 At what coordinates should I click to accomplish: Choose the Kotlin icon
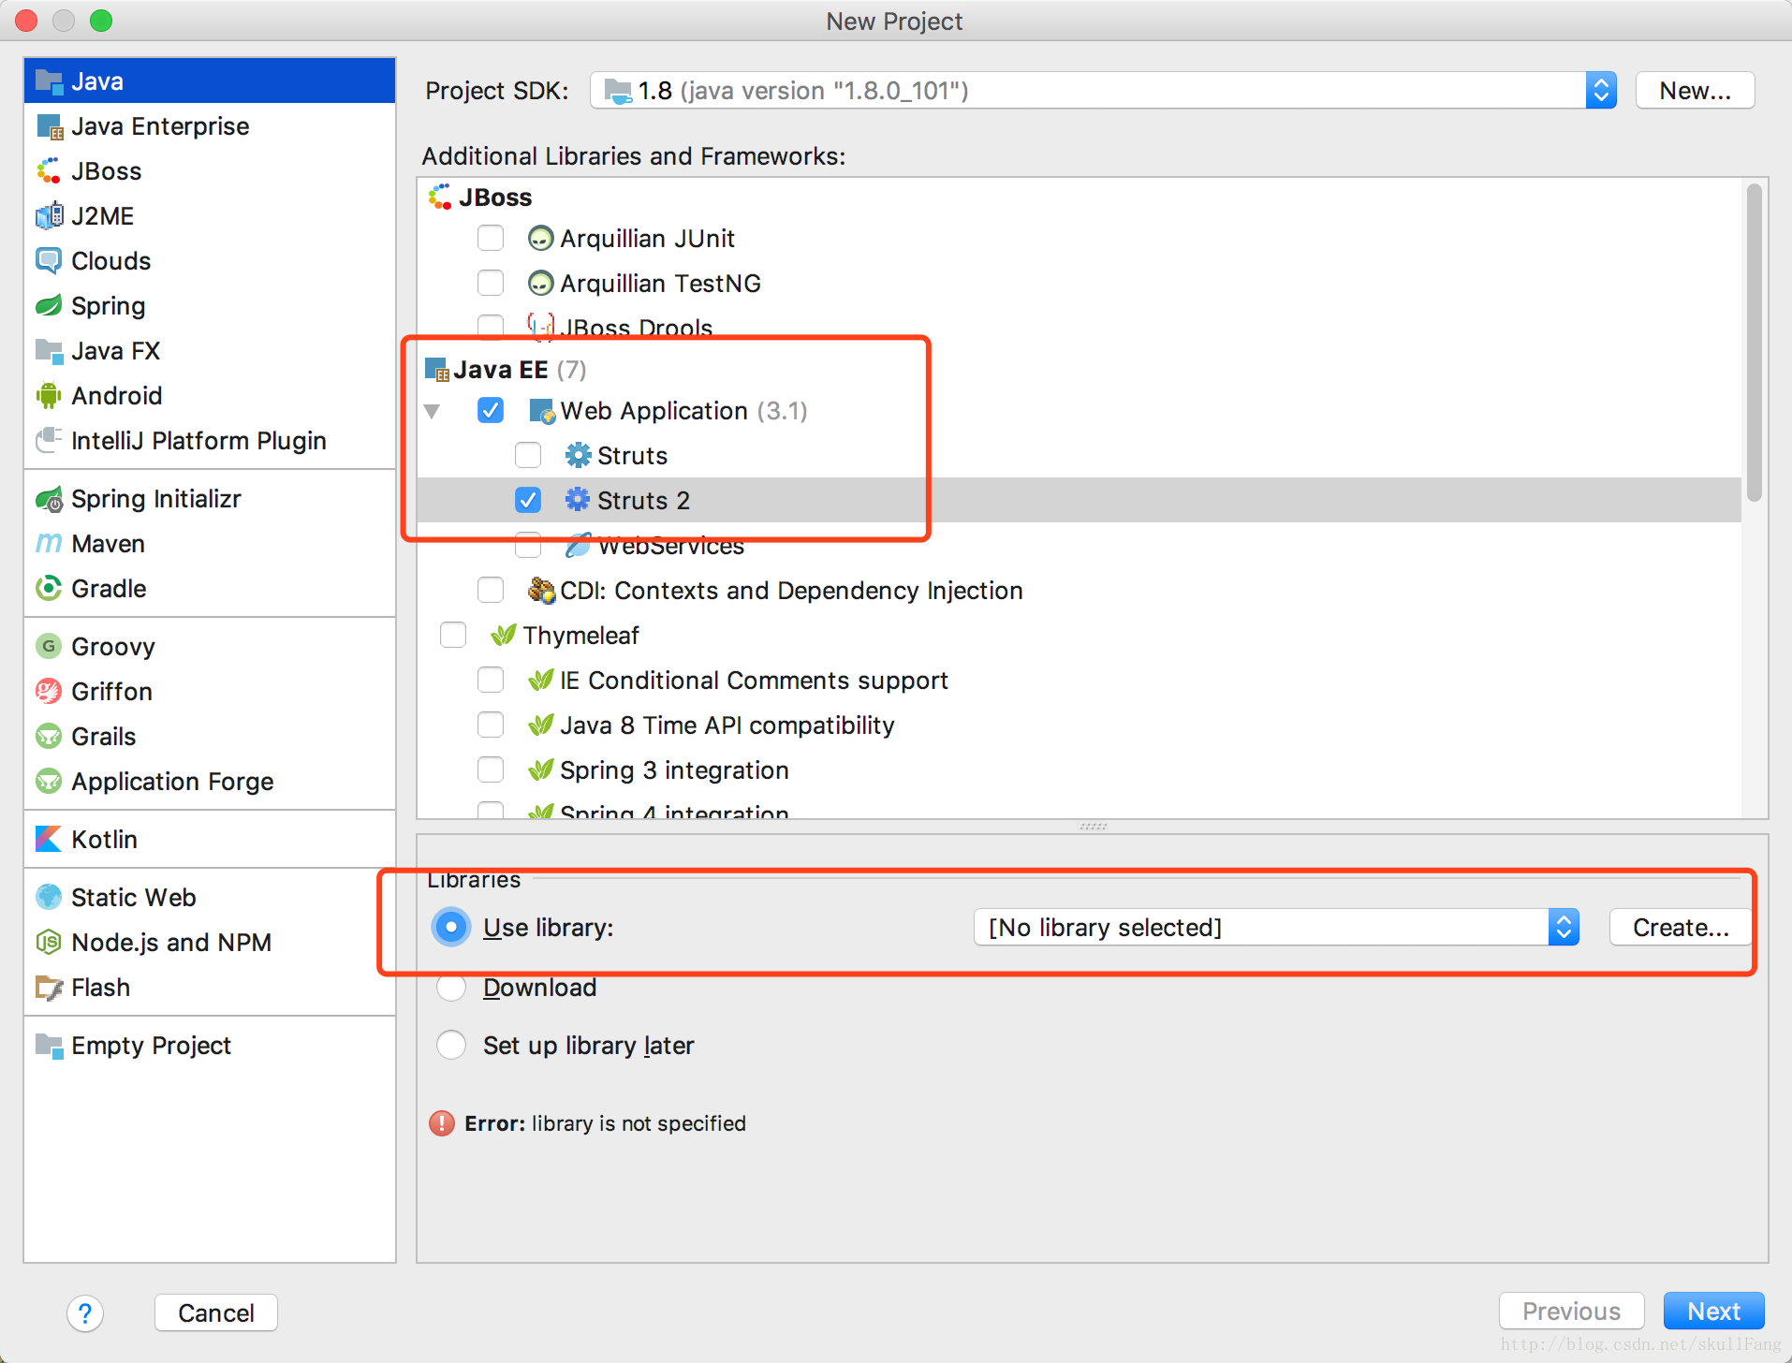click(x=49, y=840)
